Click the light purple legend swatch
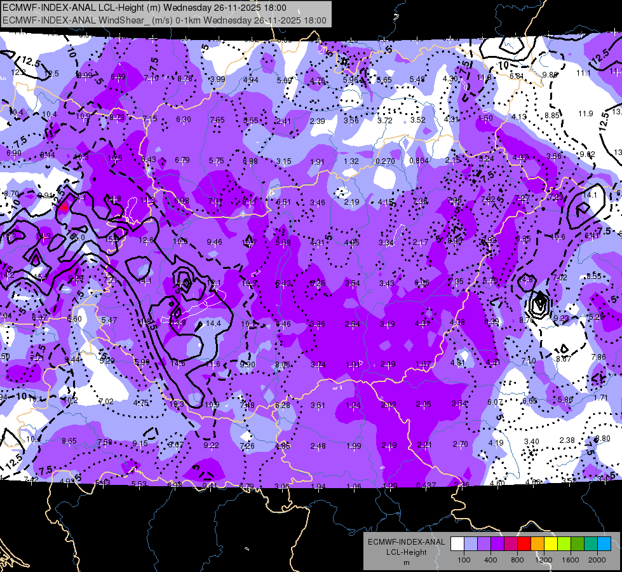This screenshot has width=622, height=572. (x=484, y=543)
